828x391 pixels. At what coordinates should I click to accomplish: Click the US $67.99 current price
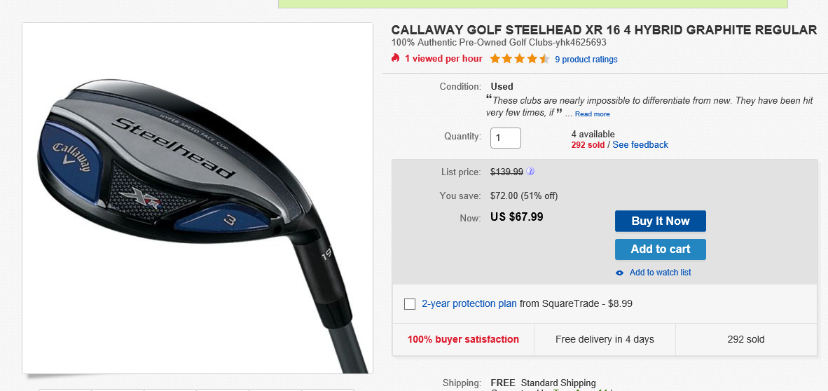516,217
